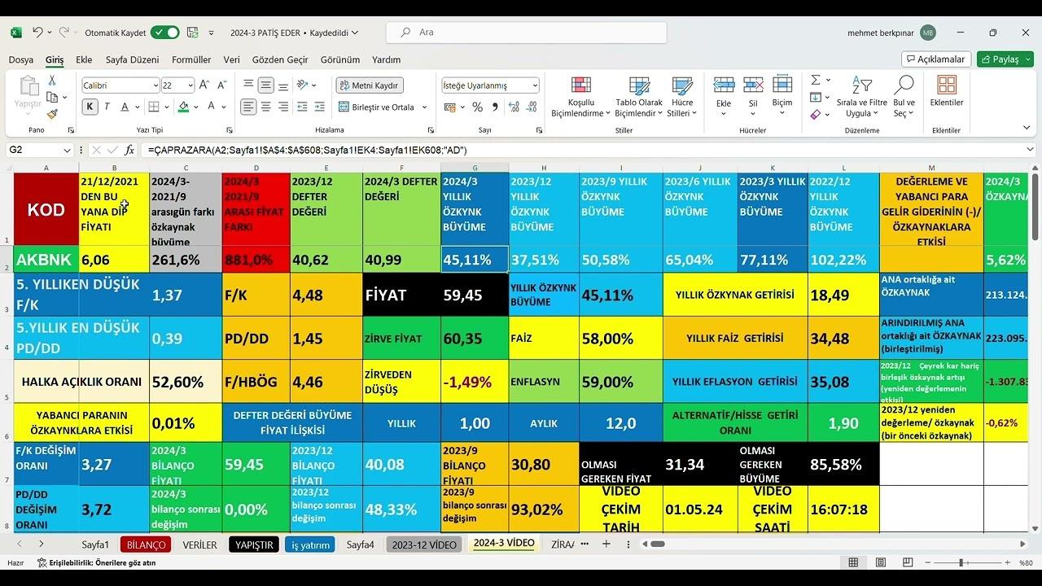The width and height of the screenshot is (1042, 586).
Task: Toggle bold with the K button
Action: click(90, 107)
